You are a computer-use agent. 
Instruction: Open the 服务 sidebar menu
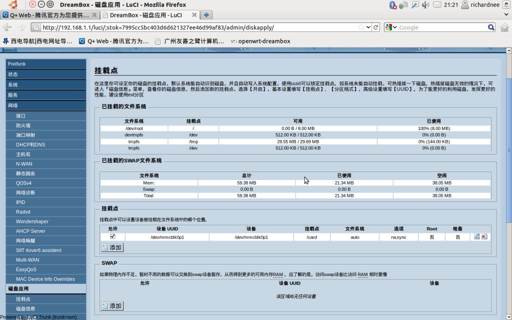pyautogui.click(x=45, y=95)
